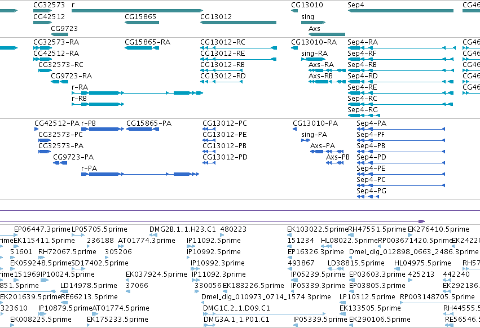Click EST EK290106.5prime

(x=380, y=320)
